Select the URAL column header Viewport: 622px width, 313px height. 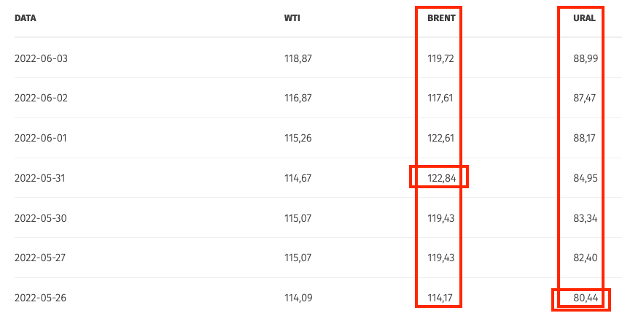click(586, 18)
